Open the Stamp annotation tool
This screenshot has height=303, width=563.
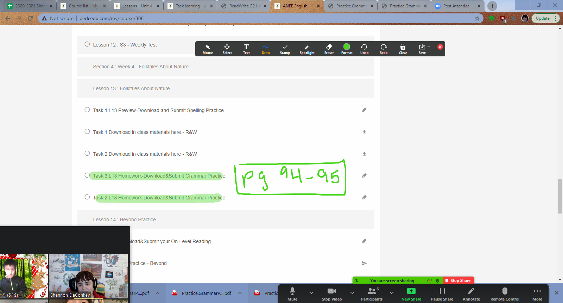point(285,49)
